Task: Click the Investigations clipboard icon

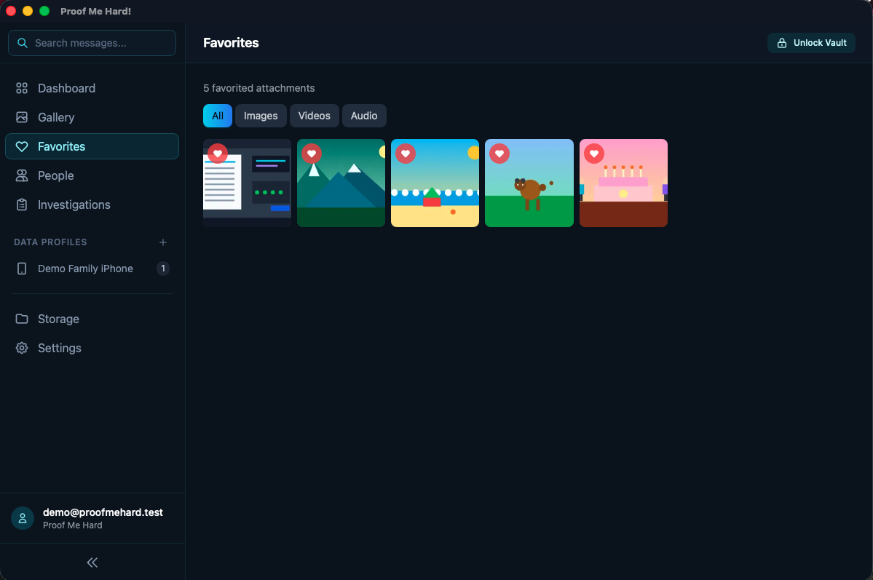Action: 22,204
